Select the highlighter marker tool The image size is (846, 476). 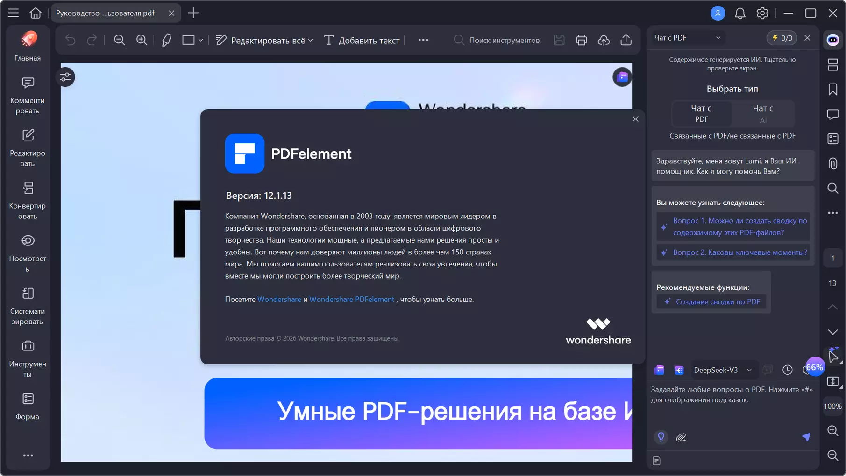[166, 40]
